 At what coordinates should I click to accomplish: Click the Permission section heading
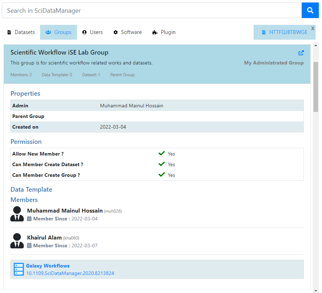point(26,142)
